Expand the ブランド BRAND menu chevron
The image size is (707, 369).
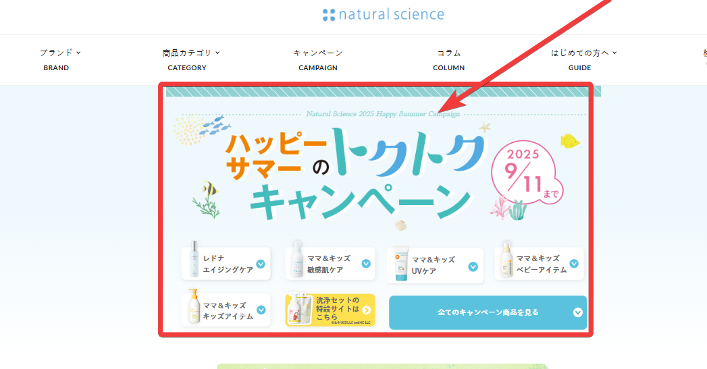pyautogui.click(x=78, y=53)
